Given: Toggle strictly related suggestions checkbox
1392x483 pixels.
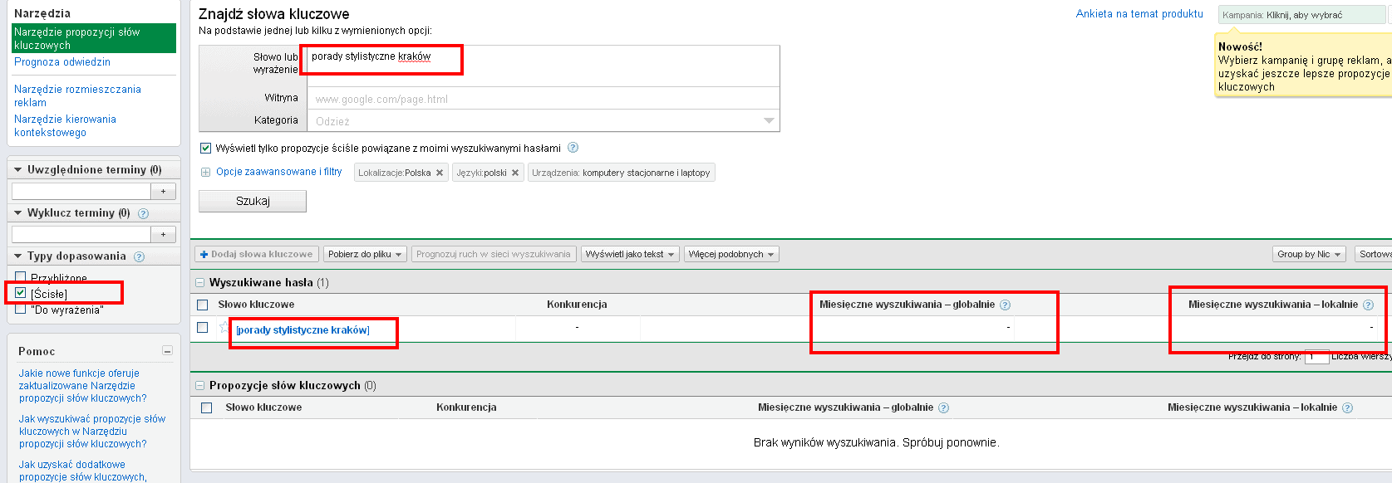Looking at the screenshot, I should coord(205,149).
